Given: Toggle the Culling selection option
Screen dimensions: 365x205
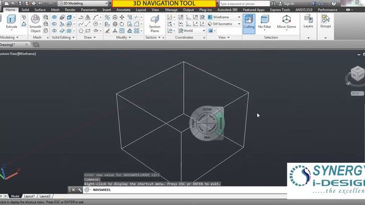Looking at the screenshot, I should tap(249, 24).
